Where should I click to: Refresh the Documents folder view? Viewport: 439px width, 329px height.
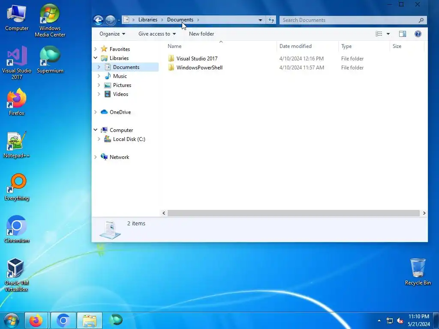coord(271,20)
